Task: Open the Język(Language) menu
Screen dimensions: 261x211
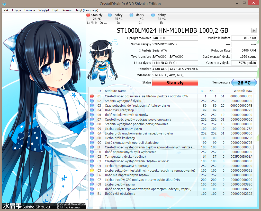Action: tap(87, 10)
